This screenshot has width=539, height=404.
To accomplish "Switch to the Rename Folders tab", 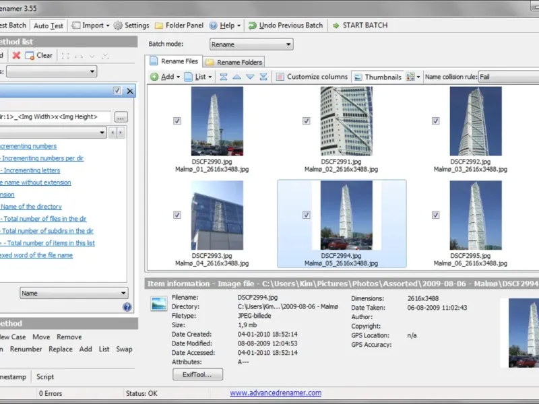I will [234, 63].
